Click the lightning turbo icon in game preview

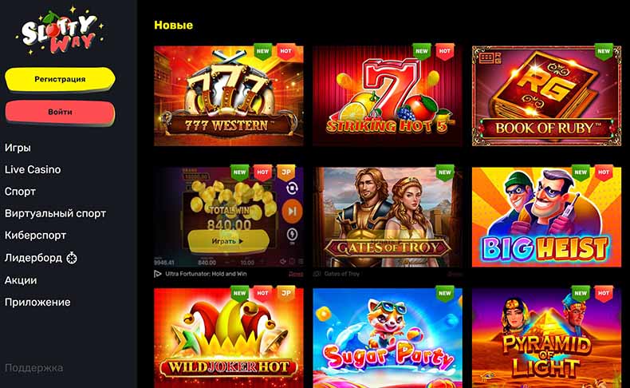(x=292, y=235)
